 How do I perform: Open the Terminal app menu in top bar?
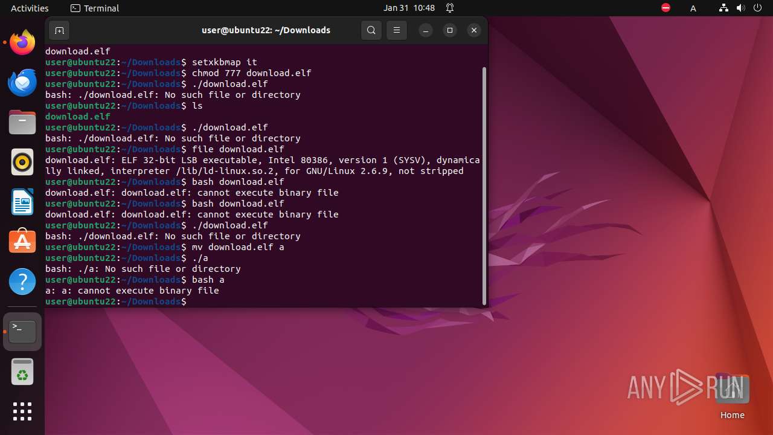tap(95, 8)
